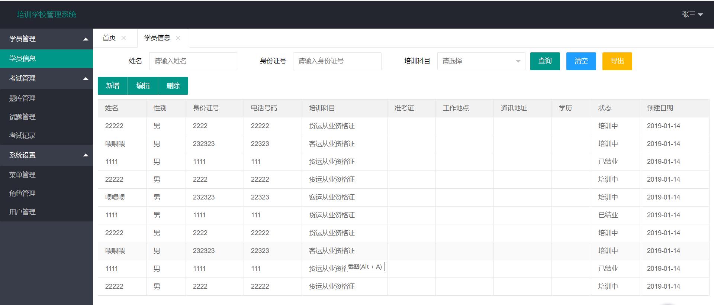This screenshot has height=305, width=714.
Task: Collapse the 系统设置 sidebar section arrow
Action: coord(86,155)
